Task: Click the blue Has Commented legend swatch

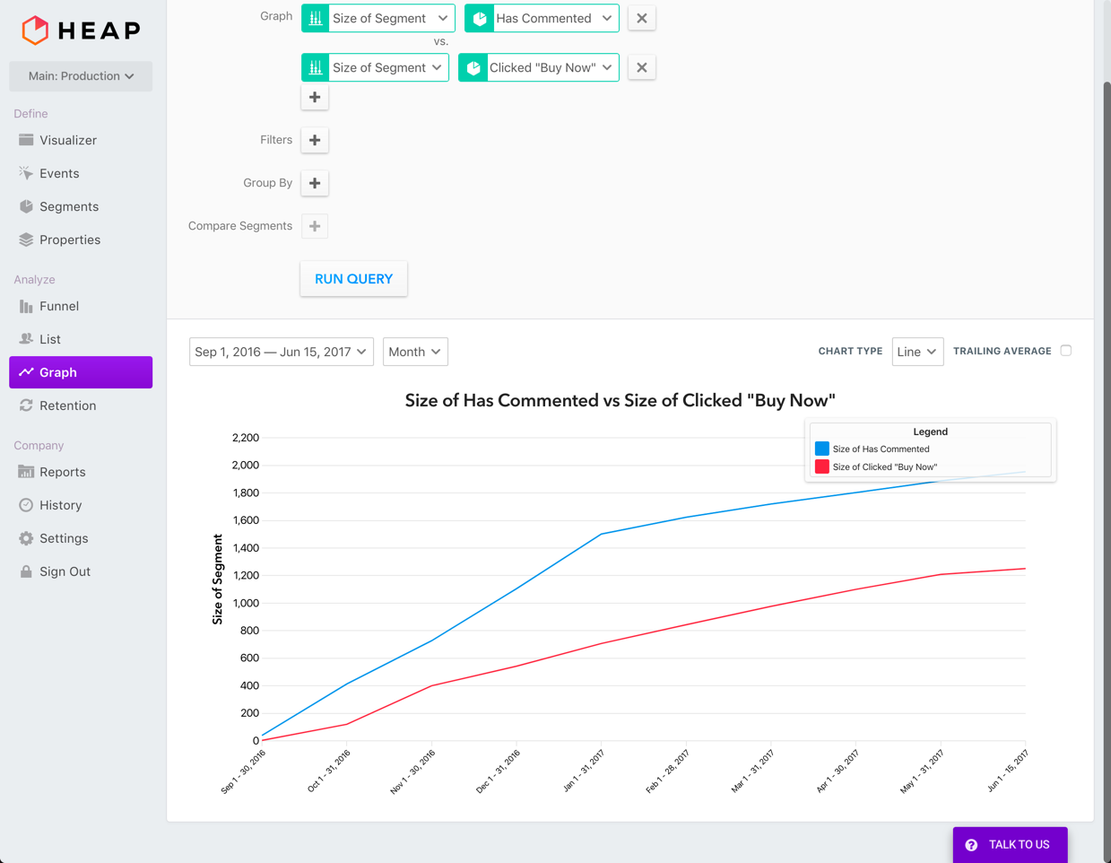Action: [821, 449]
